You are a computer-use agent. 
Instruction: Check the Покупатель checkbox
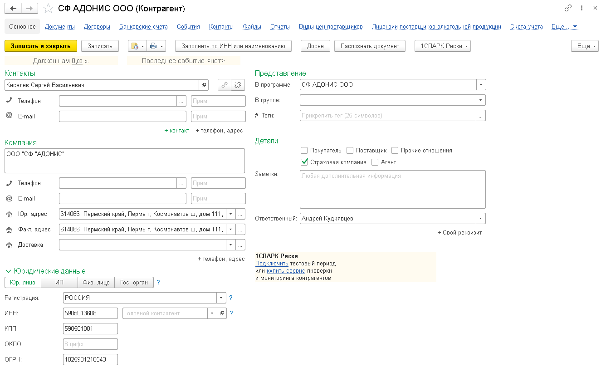[304, 150]
